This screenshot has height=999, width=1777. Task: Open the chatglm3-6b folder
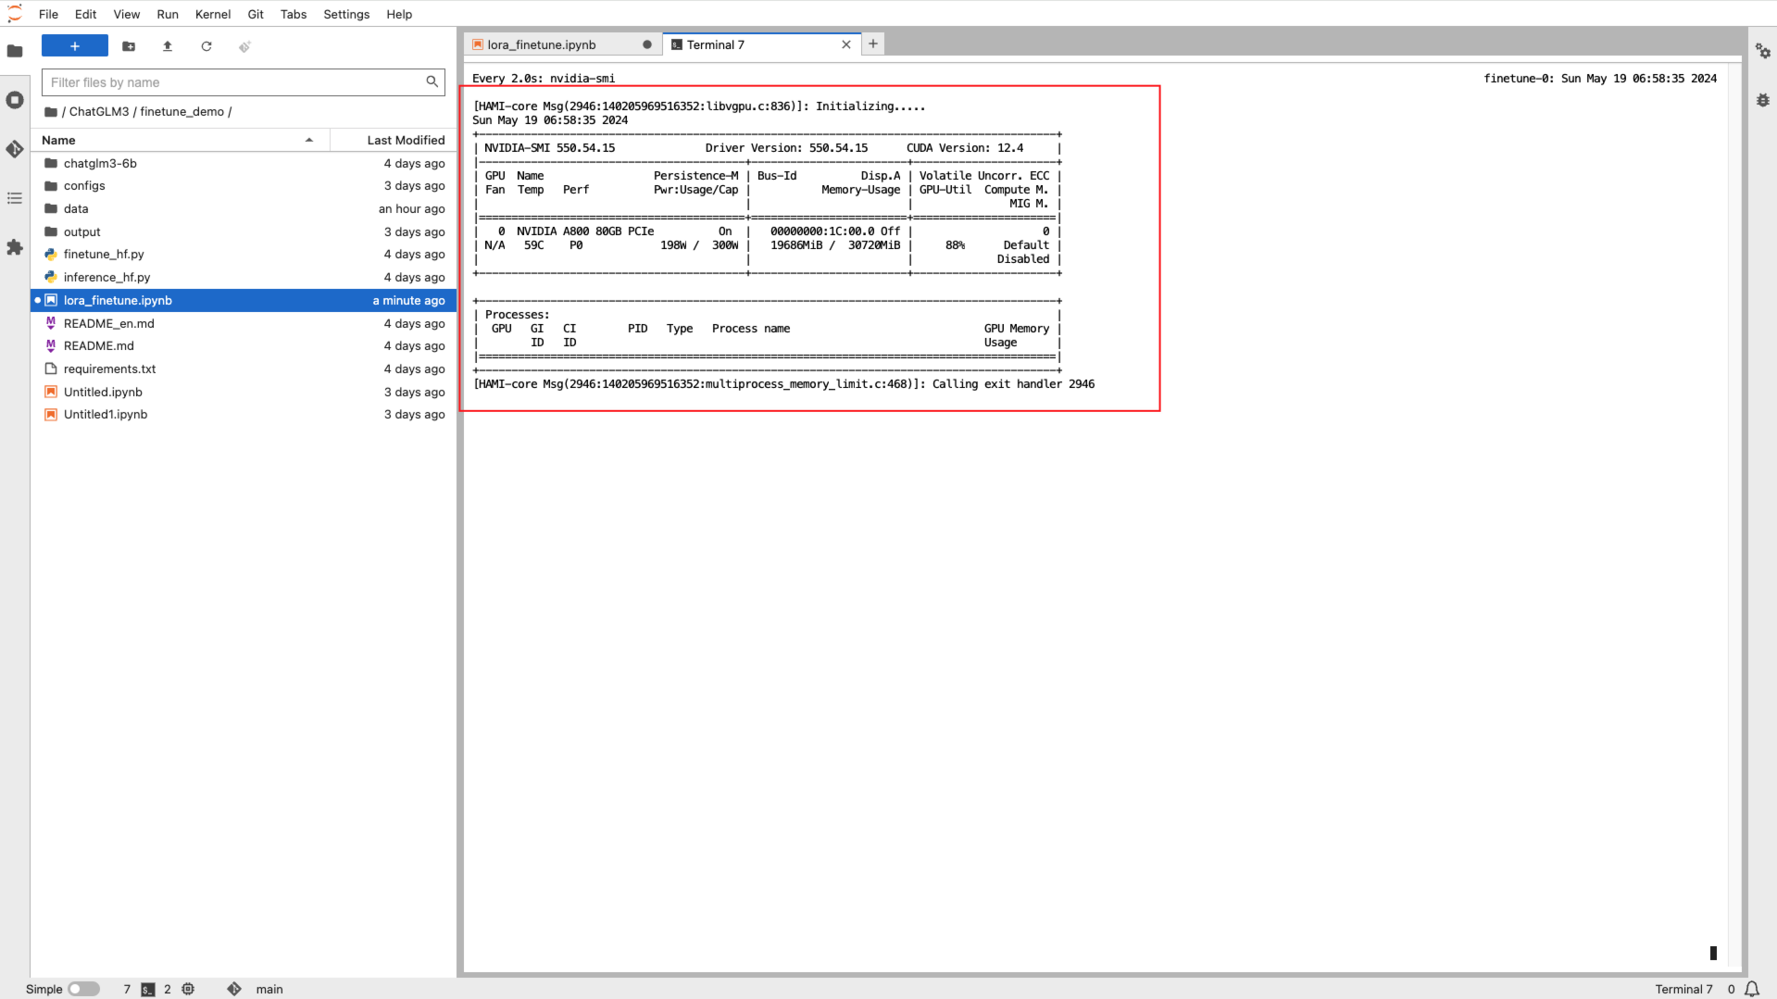100,163
